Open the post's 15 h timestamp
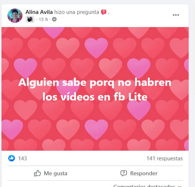 (x=43, y=19)
